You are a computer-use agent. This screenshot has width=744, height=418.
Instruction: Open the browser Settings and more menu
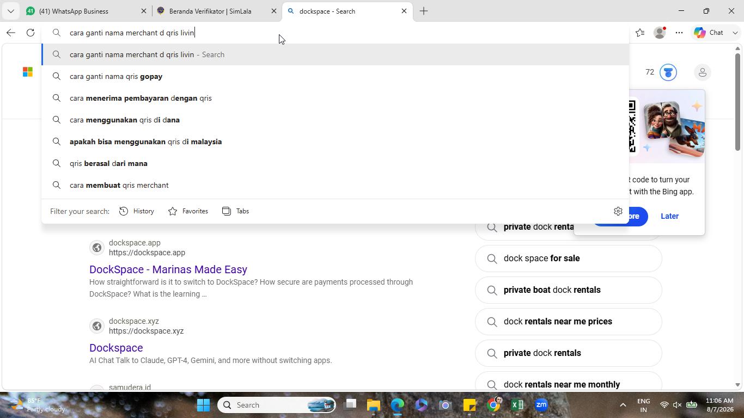click(x=679, y=33)
